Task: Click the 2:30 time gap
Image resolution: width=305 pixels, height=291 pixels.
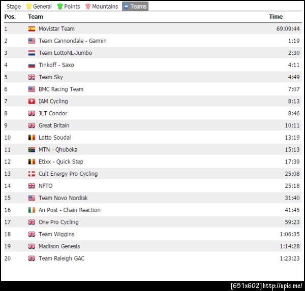Action: coord(294,53)
